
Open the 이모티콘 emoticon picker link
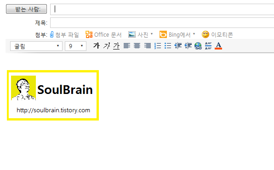coord(222,35)
